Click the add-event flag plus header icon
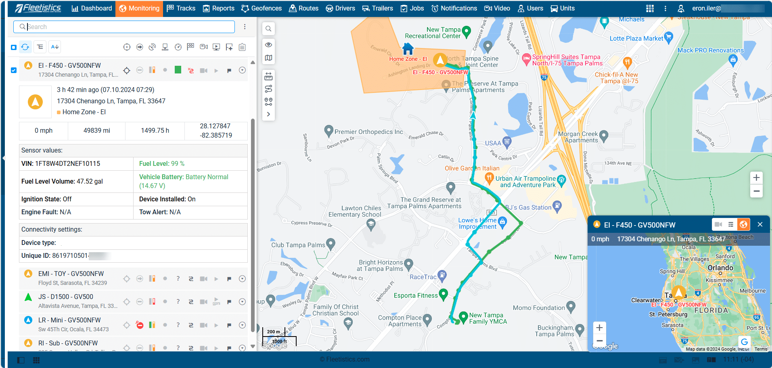This screenshot has height=368, width=772. tap(229, 47)
